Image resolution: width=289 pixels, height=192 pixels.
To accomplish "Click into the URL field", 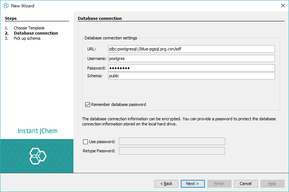I will pyautogui.click(x=191, y=49).
